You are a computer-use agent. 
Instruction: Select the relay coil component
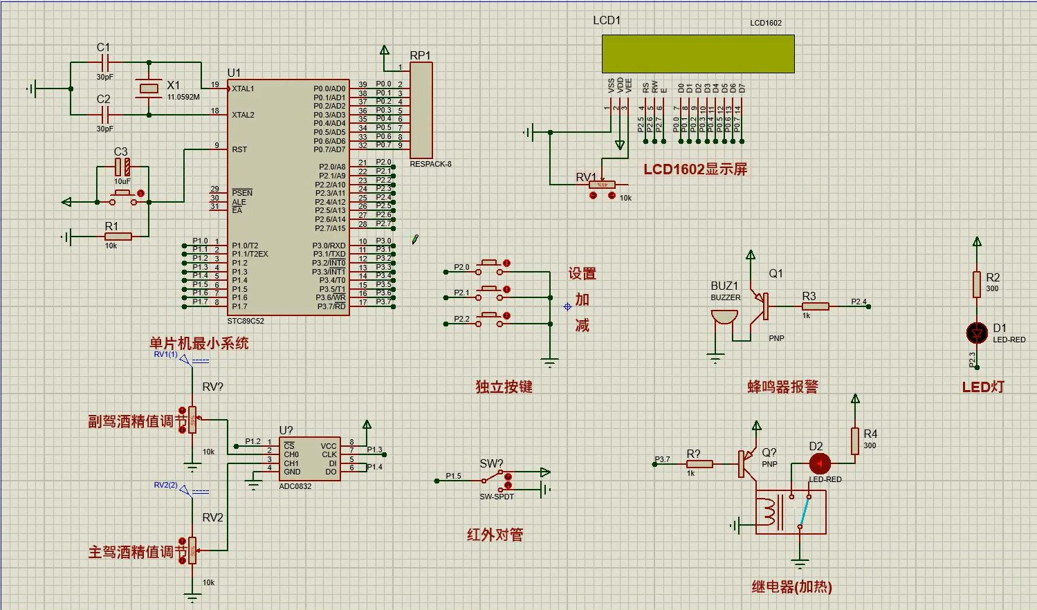768,513
